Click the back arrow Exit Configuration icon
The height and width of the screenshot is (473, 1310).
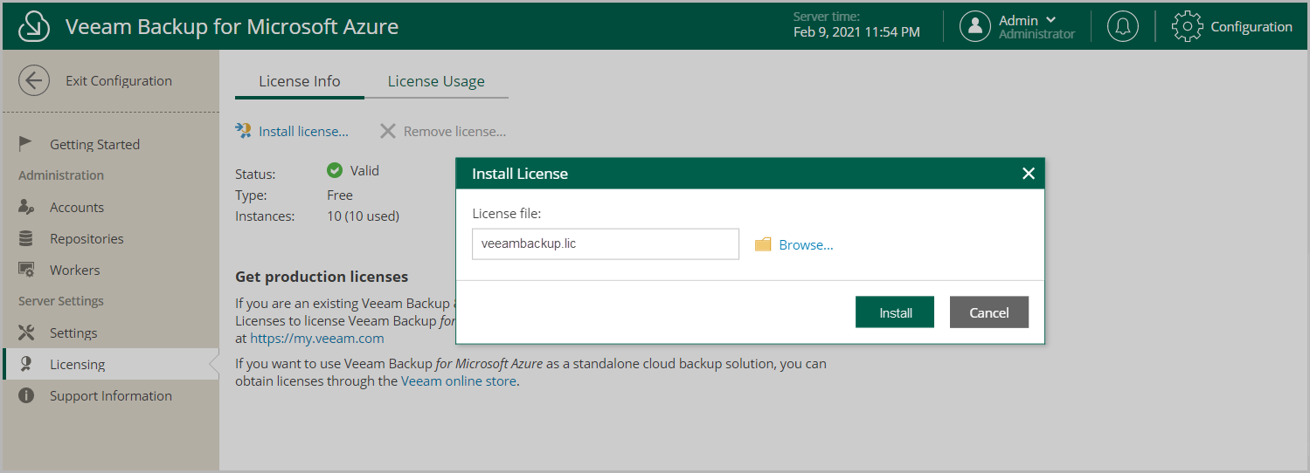tap(34, 81)
